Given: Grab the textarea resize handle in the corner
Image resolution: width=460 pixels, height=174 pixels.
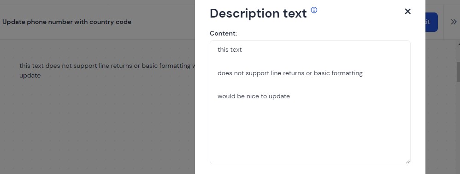Looking at the screenshot, I should 408,162.
